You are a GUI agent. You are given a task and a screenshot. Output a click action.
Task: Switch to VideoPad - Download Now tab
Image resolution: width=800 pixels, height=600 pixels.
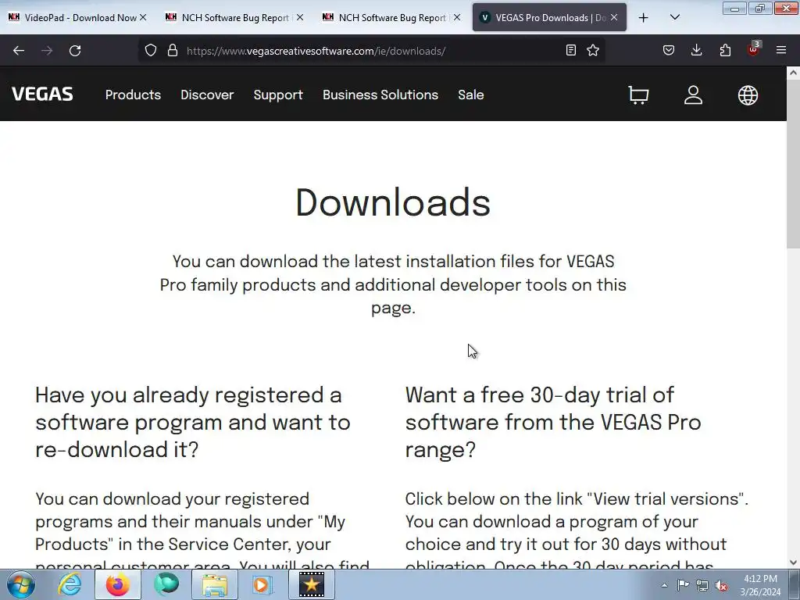(77, 18)
